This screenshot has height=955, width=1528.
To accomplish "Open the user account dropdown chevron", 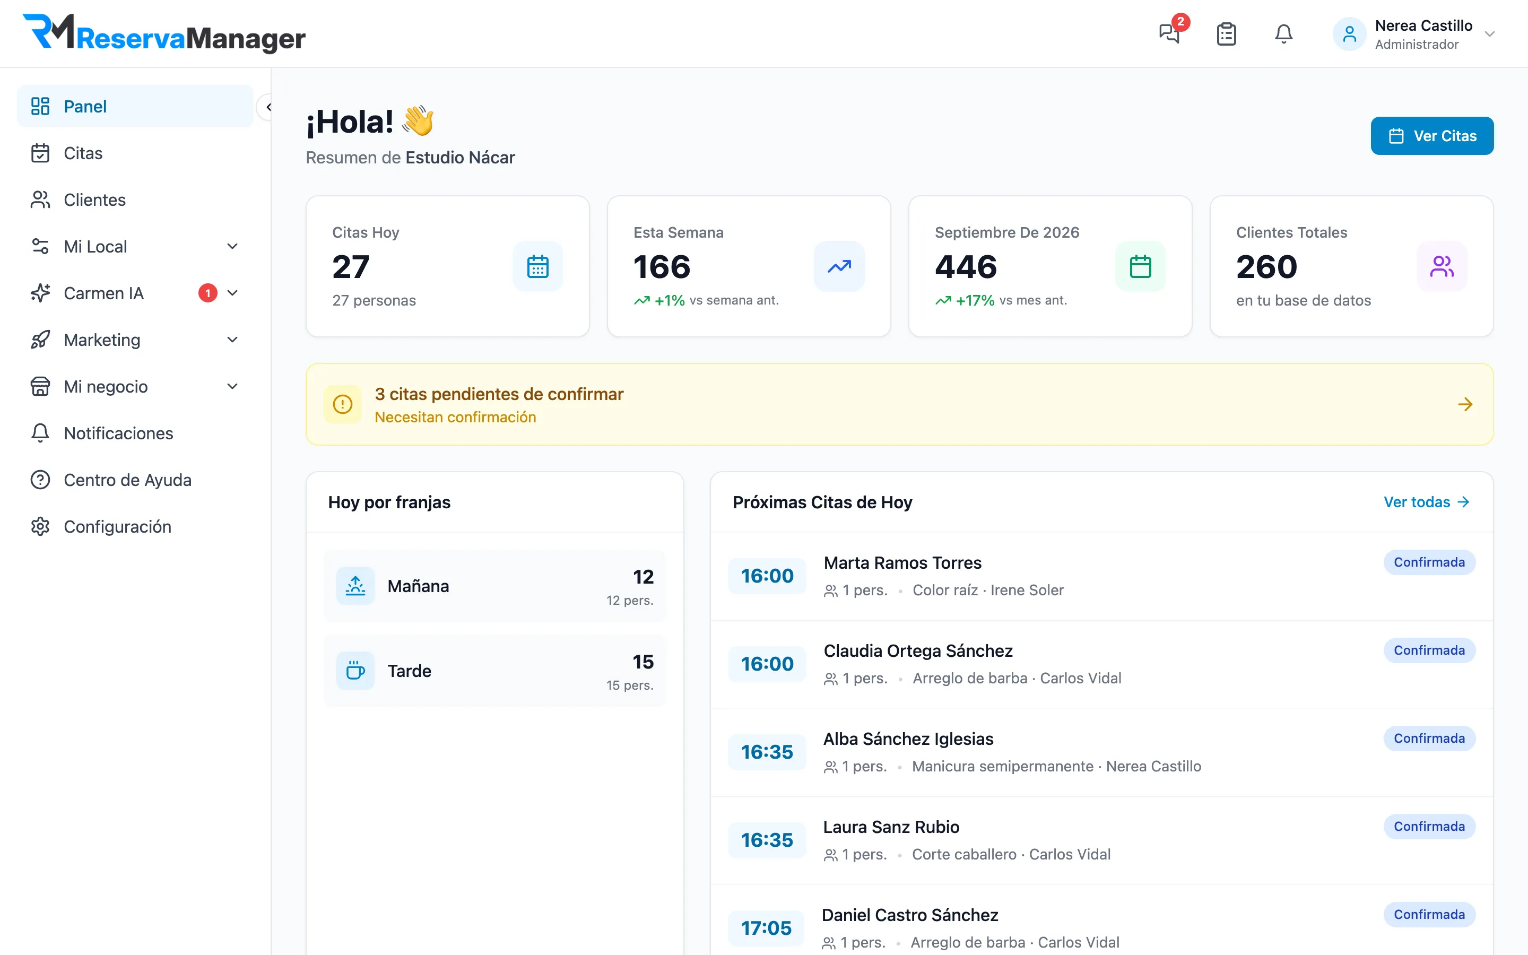I will coord(1489,34).
